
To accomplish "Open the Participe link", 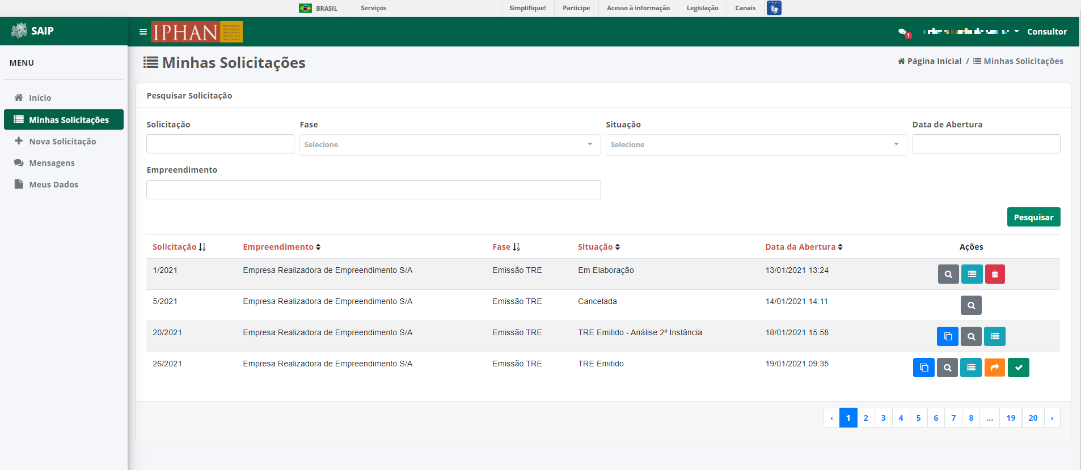I will coord(576,8).
